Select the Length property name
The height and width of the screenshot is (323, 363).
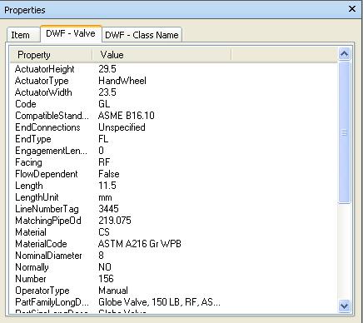click(29, 186)
